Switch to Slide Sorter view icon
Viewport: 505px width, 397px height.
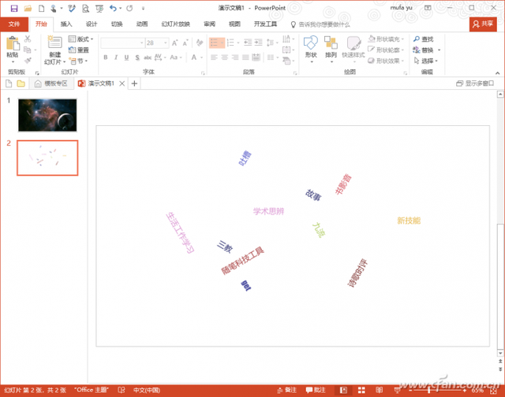coord(361,390)
